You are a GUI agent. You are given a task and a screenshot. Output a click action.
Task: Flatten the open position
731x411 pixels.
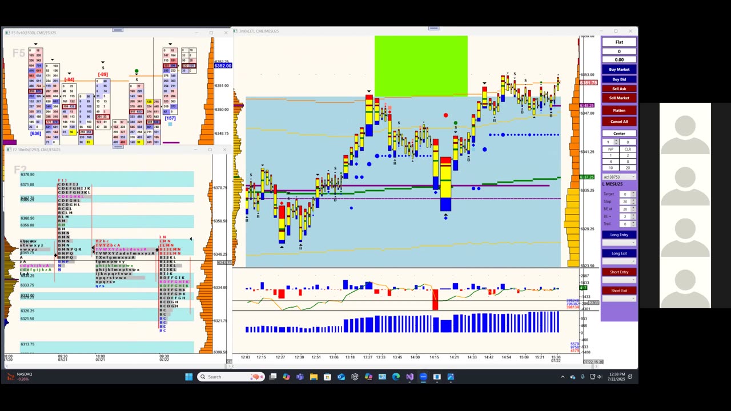coord(619,110)
